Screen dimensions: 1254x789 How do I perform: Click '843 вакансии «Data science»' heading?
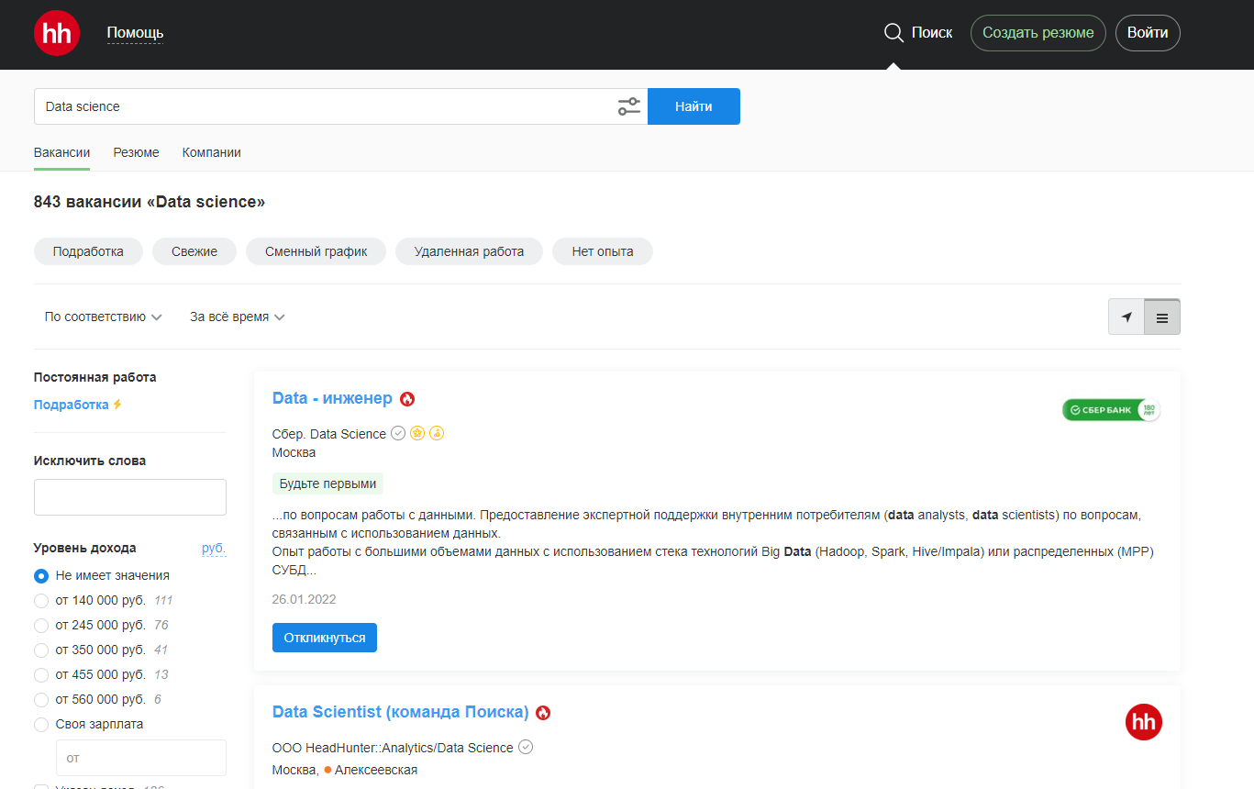(x=150, y=202)
